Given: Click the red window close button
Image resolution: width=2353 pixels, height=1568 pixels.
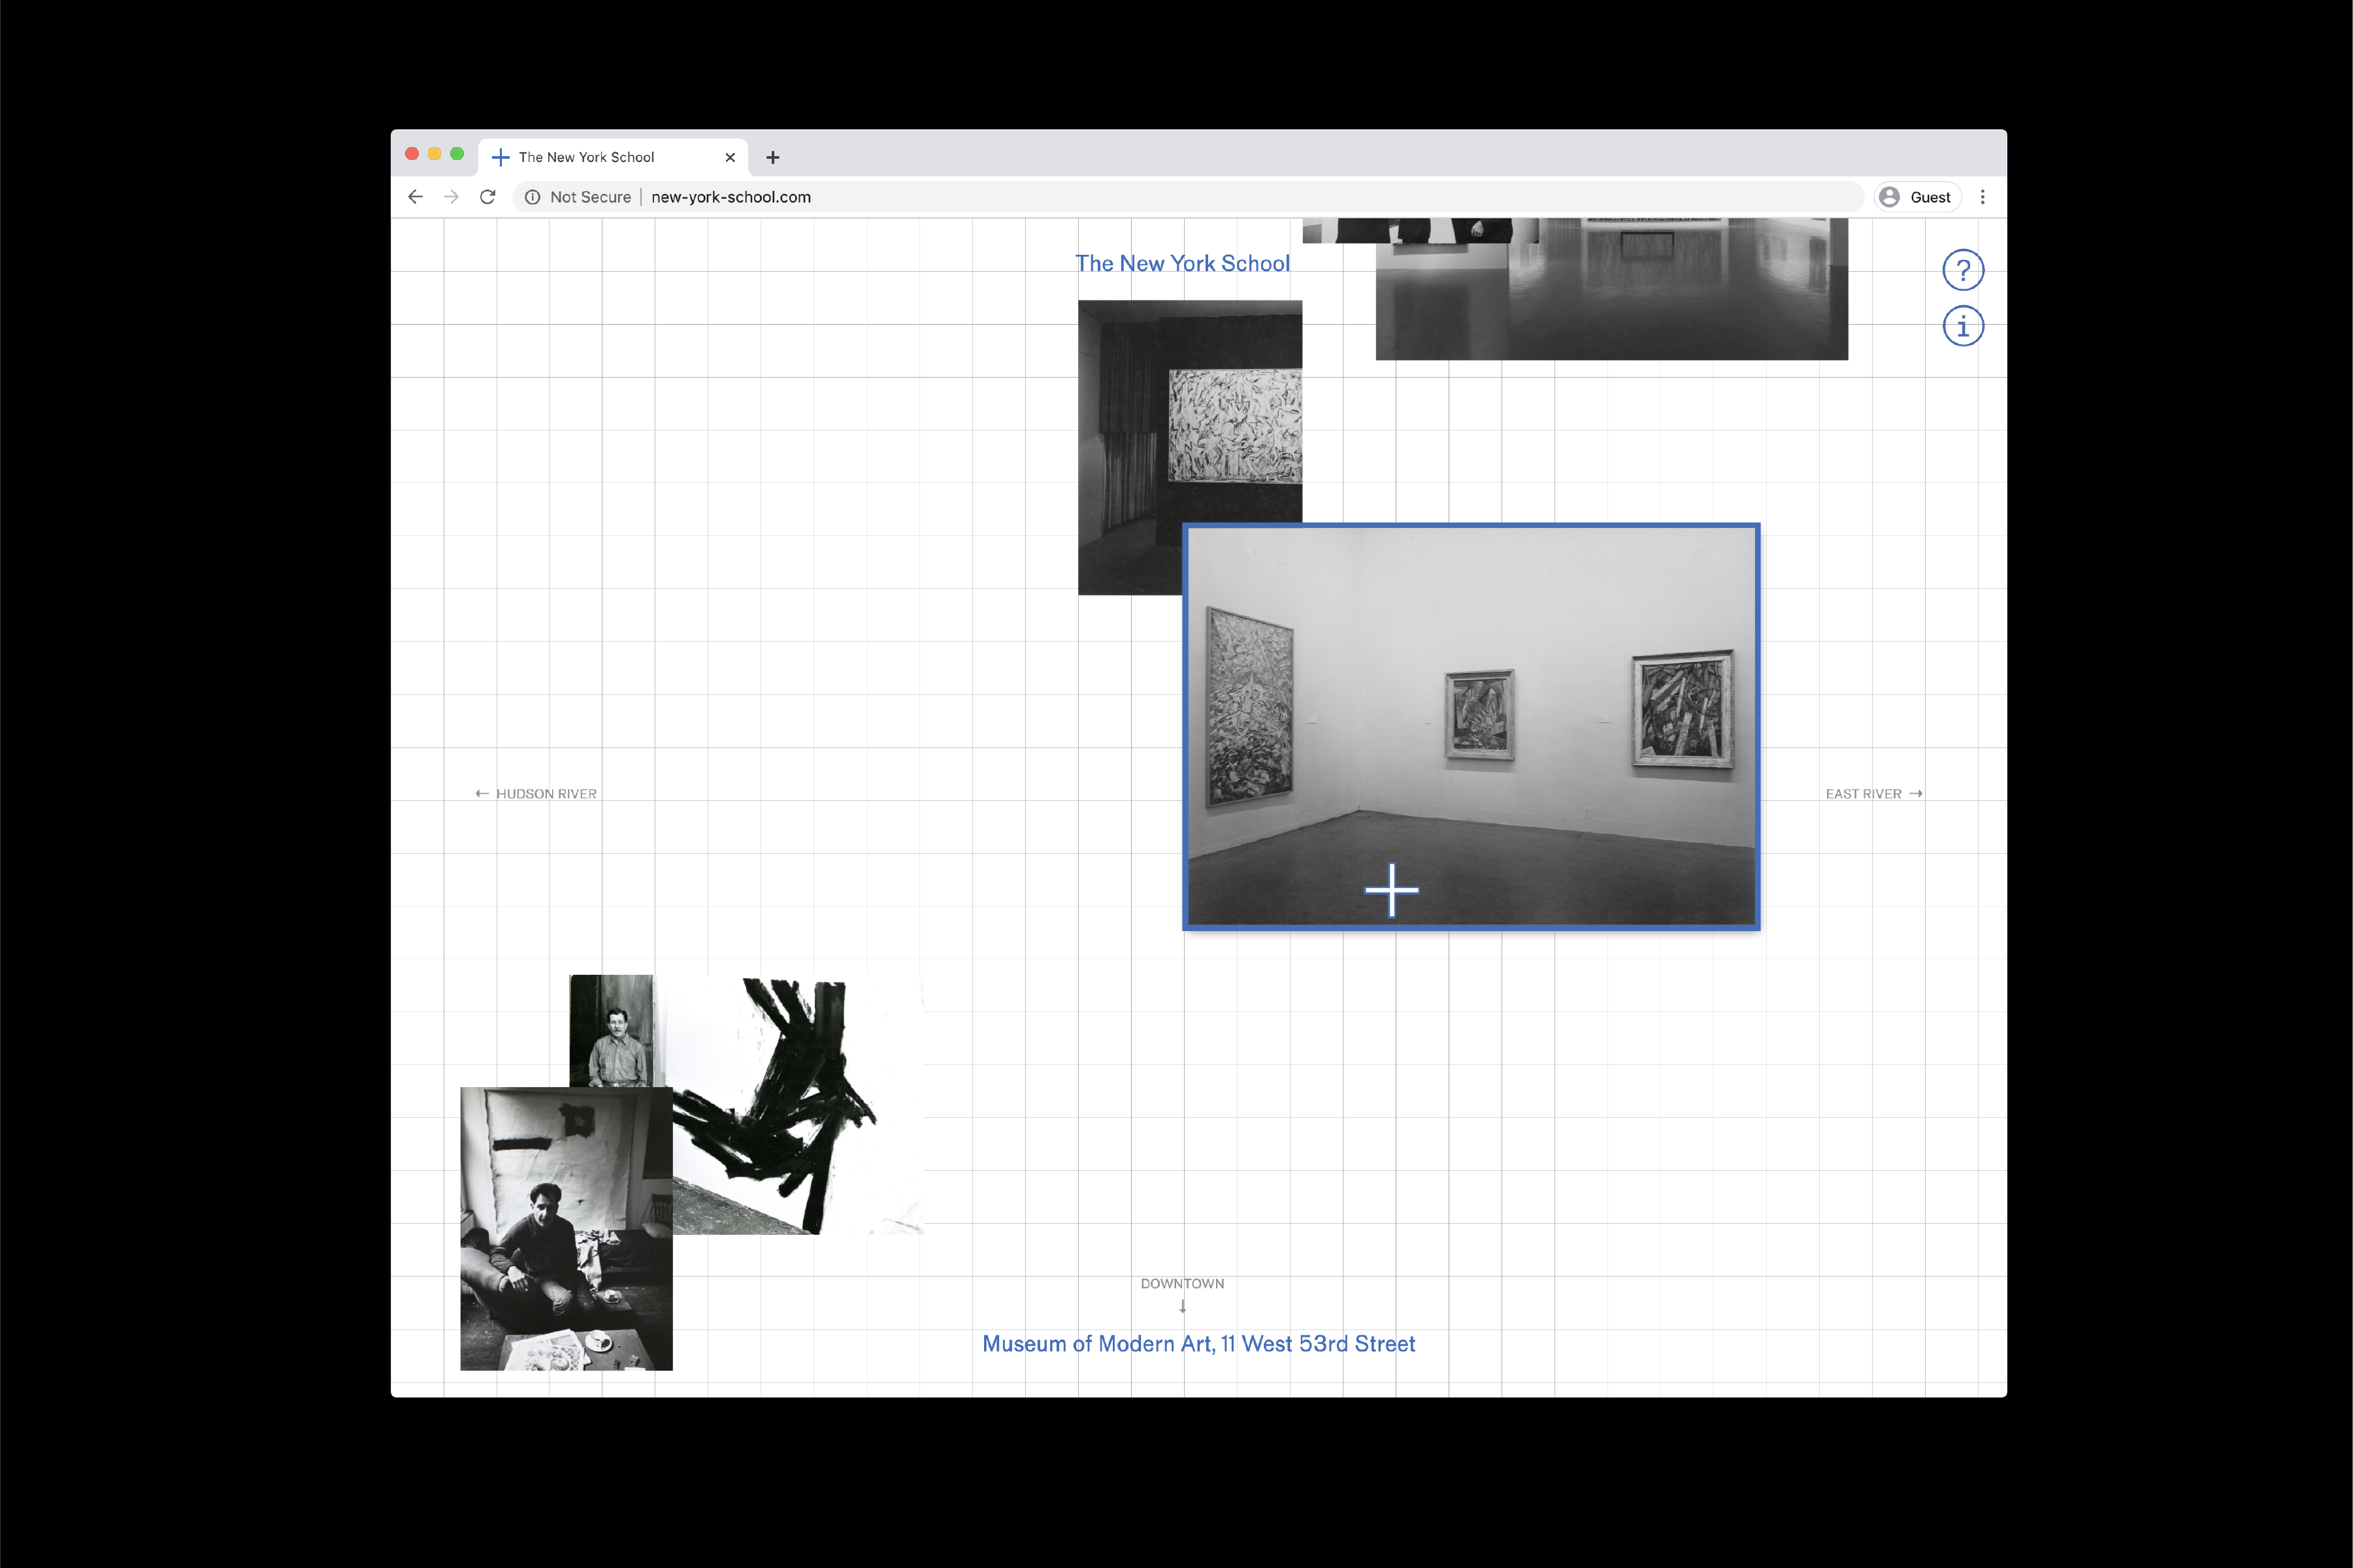Looking at the screenshot, I should pos(412,154).
